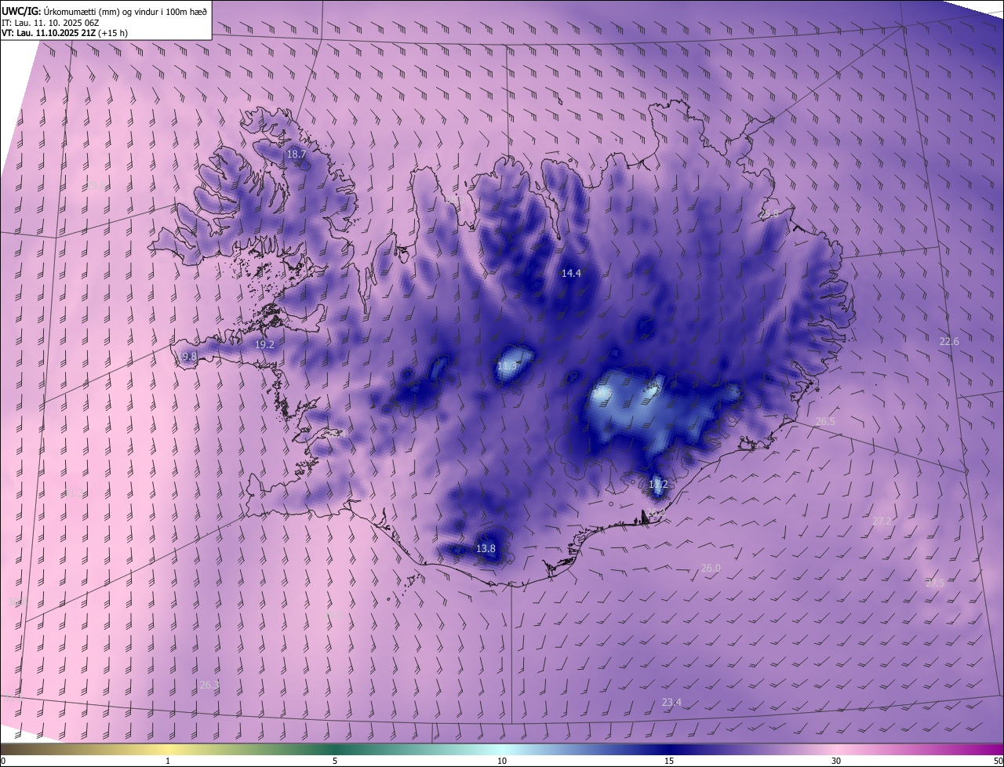Image resolution: width=1004 pixels, height=767 pixels.
Task: Click the 19.8 value on the western peninsula
Action: (x=187, y=356)
